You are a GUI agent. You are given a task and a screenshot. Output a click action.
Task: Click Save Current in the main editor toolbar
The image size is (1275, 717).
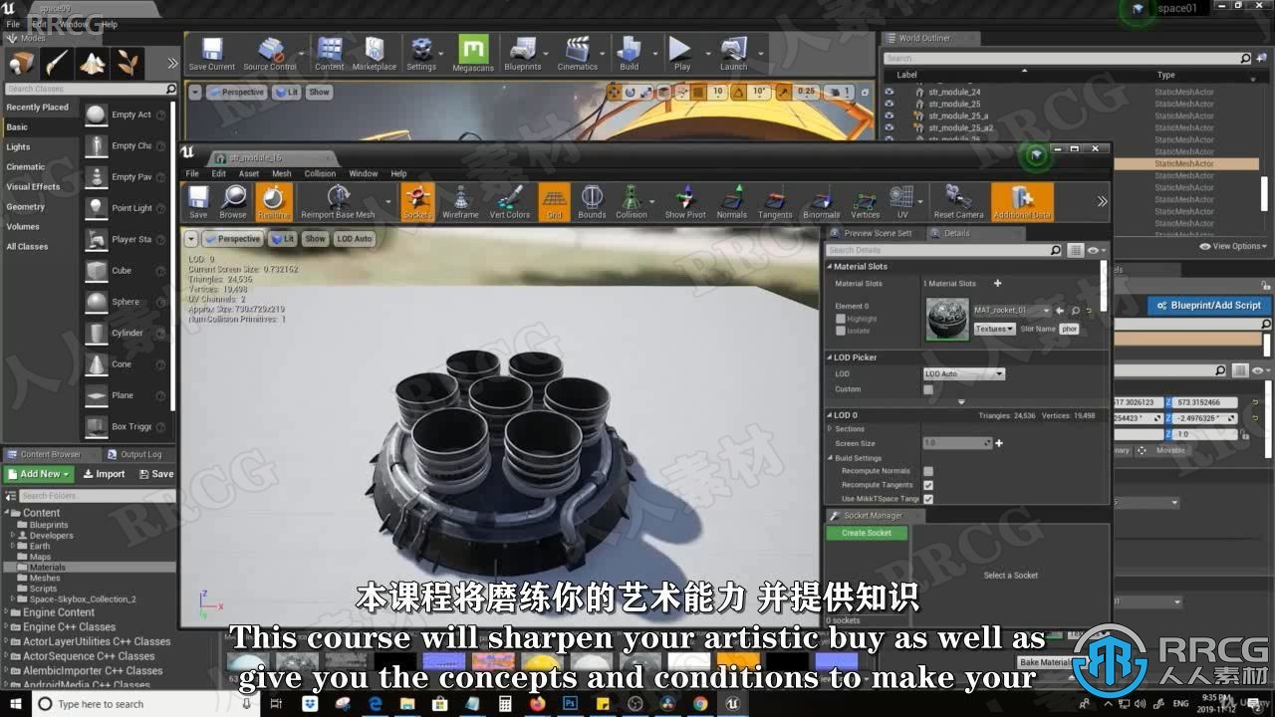(211, 54)
